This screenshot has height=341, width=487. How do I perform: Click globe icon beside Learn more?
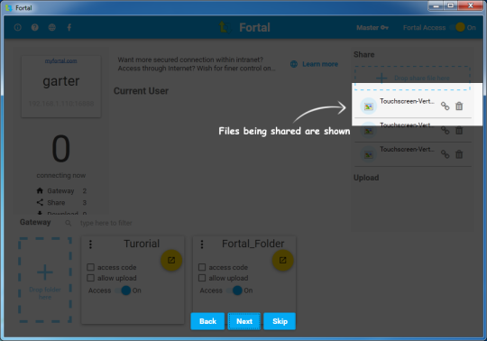point(294,64)
